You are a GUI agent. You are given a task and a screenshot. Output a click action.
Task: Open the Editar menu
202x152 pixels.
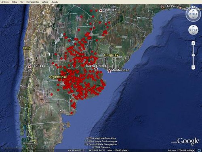point(14,2)
